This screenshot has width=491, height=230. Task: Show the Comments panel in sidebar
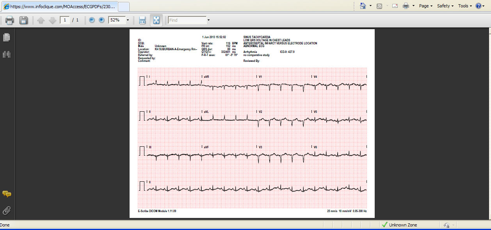[x=7, y=194]
